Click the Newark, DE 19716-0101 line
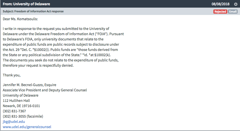This screenshot has width=240, height=131. coord(21,106)
